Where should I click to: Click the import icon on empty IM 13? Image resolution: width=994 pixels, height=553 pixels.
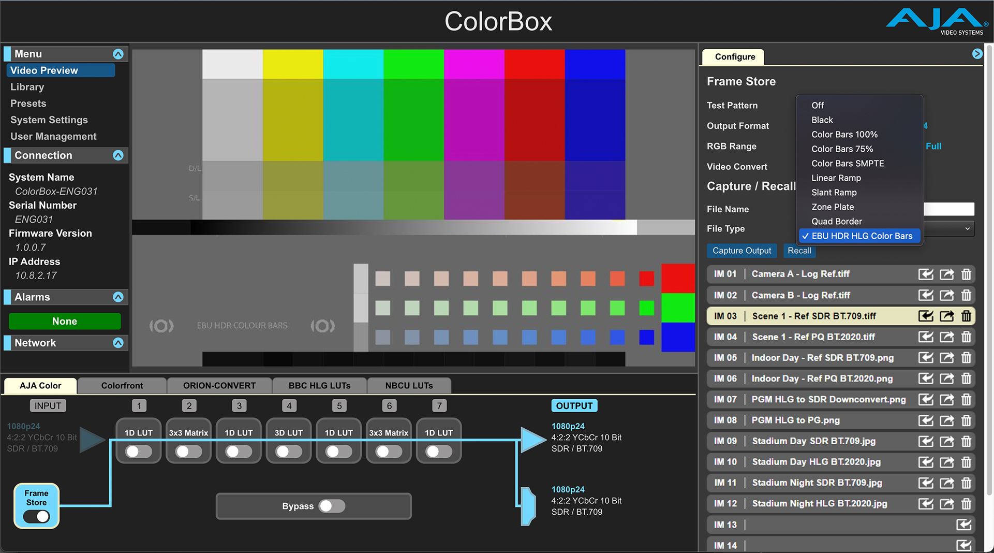click(x=963, y=525)
